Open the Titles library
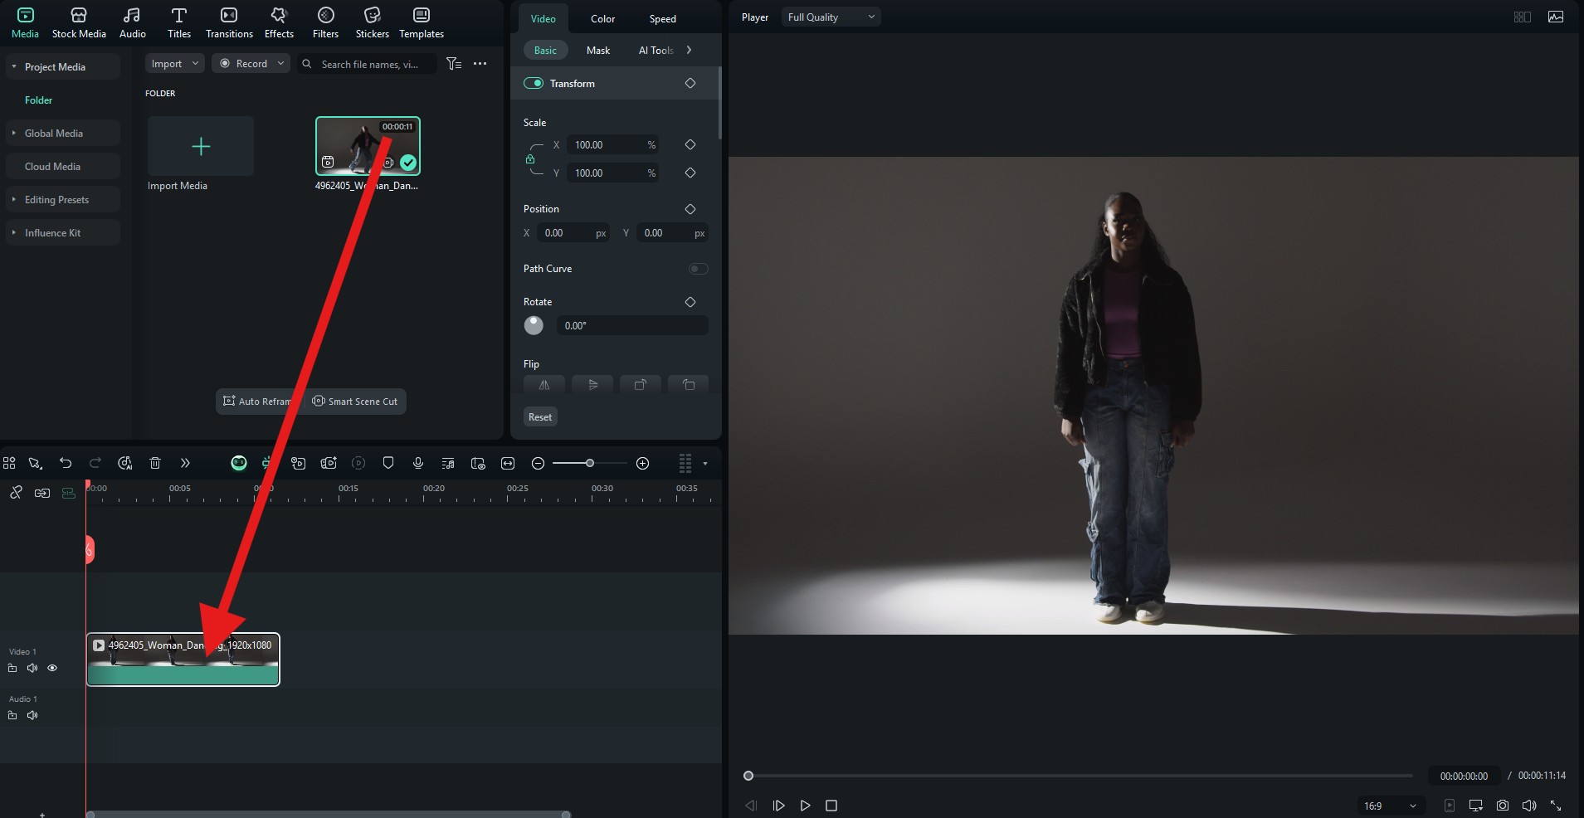1584x818 pixels. (x=179, y=23)
